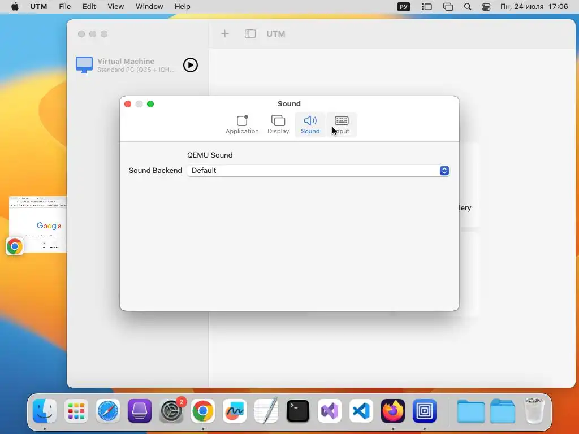Open Freeform from the Dock
This screenshot has height=434, width=579.
(235, 411)
